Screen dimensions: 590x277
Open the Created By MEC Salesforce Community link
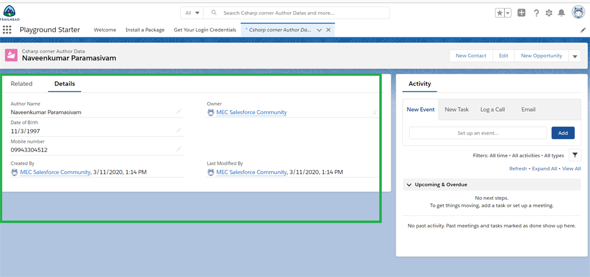pos(55,172)
